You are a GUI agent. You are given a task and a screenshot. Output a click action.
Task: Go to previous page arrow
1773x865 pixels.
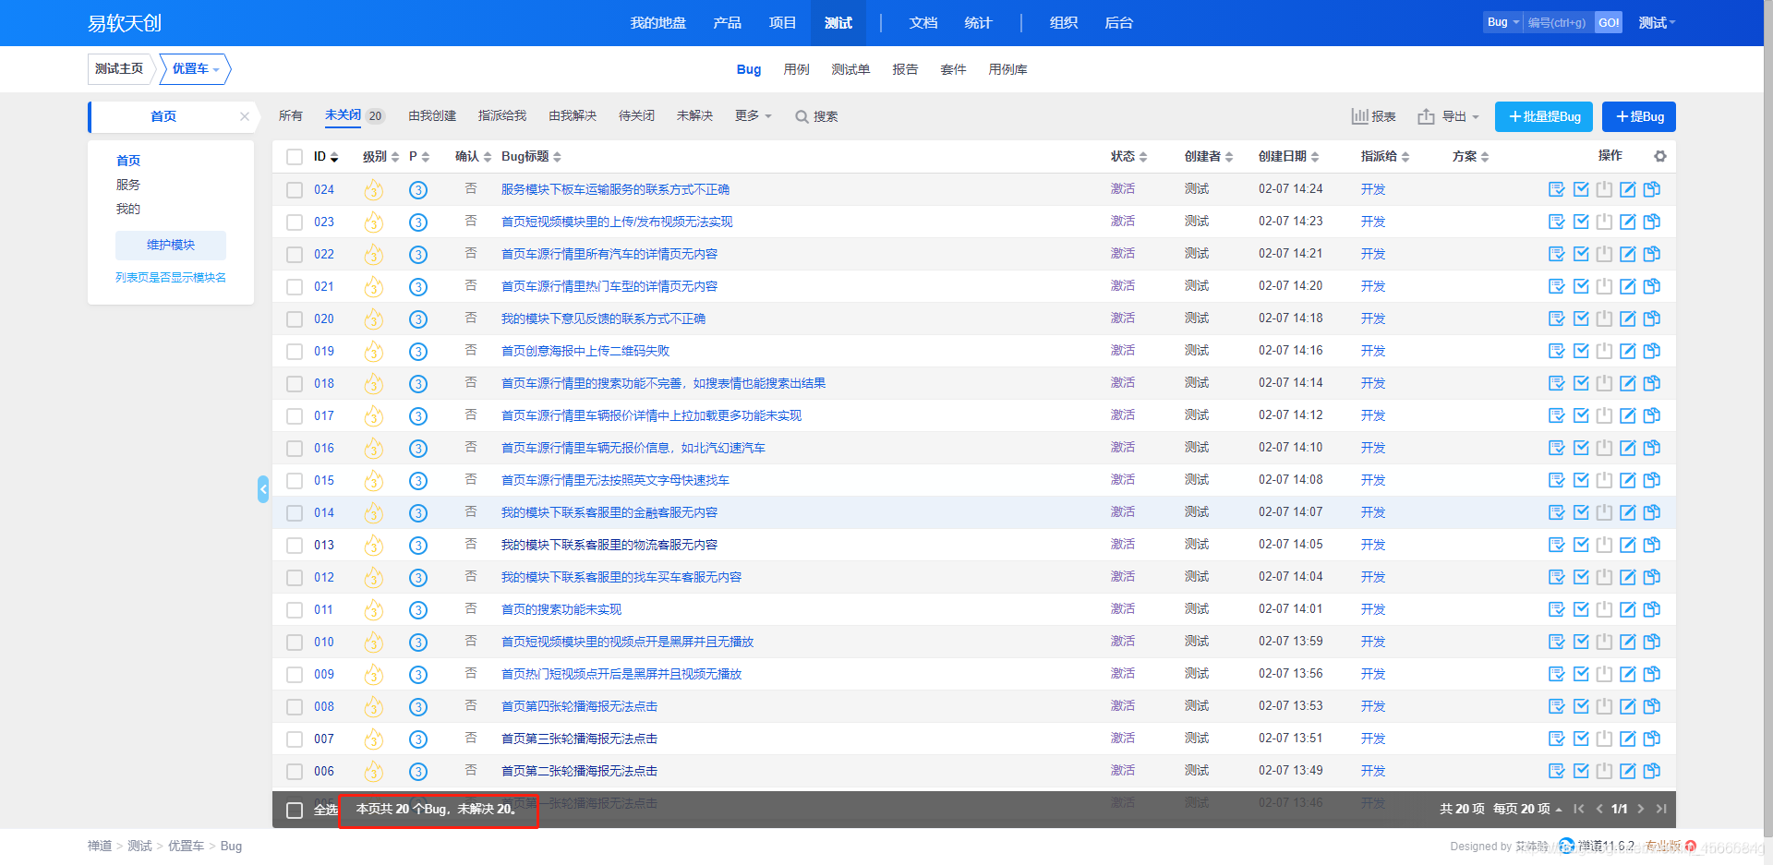(x=1599, y=809)
